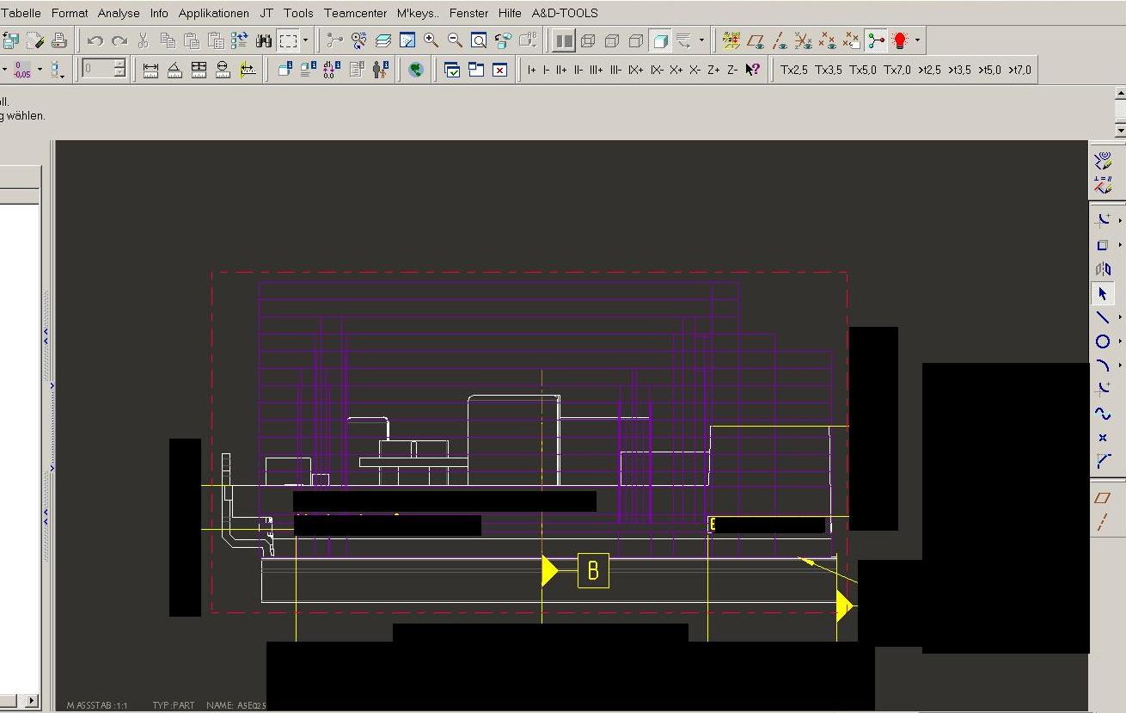Click the Cut scissors icon

coord(144,40)
